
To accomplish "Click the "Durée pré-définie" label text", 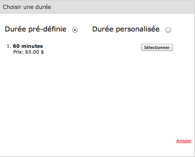I will tap(36, 29).
